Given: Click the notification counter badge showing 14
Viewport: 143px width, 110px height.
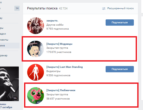Looking at the screenshot, I should tap(17, 8).
